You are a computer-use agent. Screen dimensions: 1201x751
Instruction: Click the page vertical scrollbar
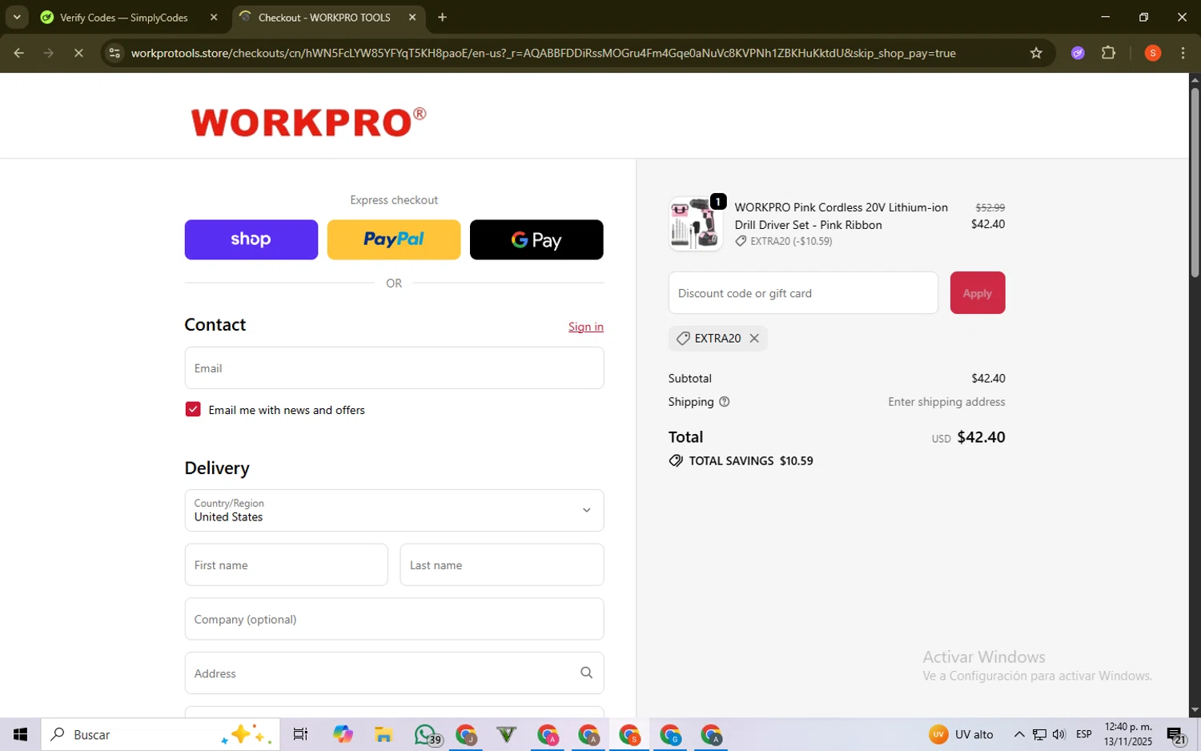coord(1195,183)
